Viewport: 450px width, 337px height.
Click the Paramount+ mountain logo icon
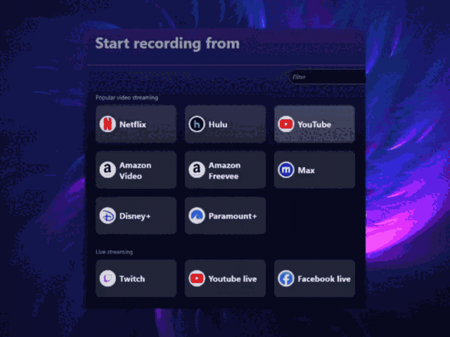[197, 216]
